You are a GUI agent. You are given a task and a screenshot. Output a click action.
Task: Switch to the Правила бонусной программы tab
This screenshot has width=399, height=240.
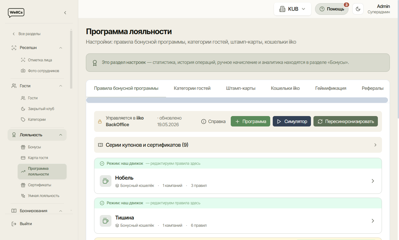pos(126,88)
